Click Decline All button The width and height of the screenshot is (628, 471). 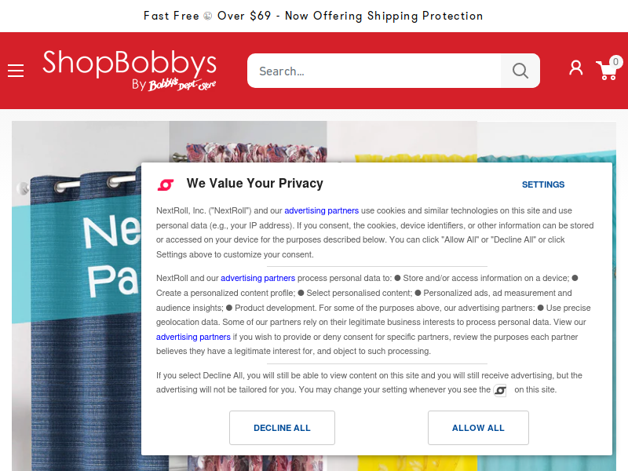[x=282, y=428]
